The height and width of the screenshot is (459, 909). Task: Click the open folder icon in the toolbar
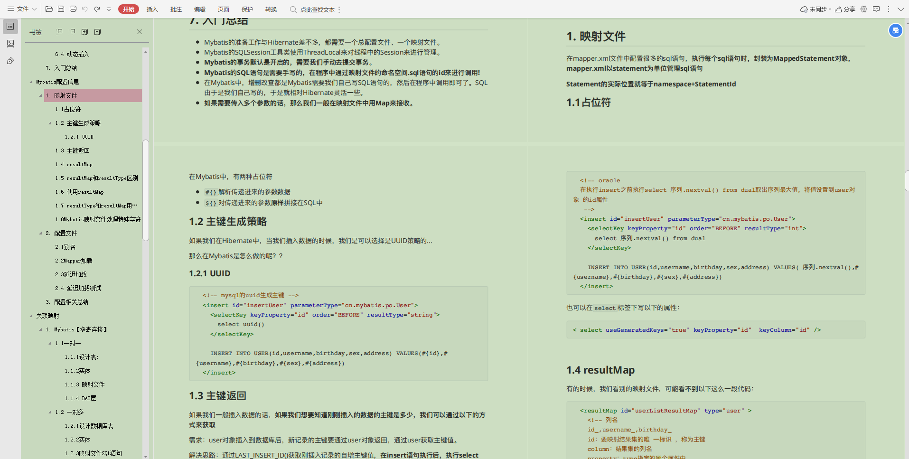tap(49, 9)
